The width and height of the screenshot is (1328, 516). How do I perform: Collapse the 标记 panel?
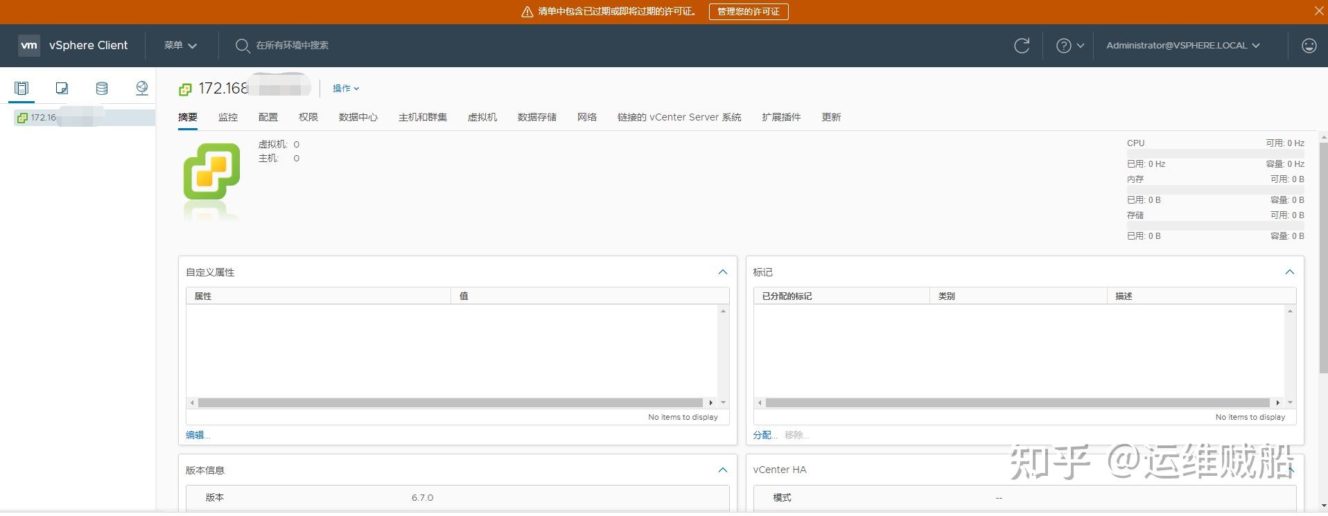coord(1289,272)
